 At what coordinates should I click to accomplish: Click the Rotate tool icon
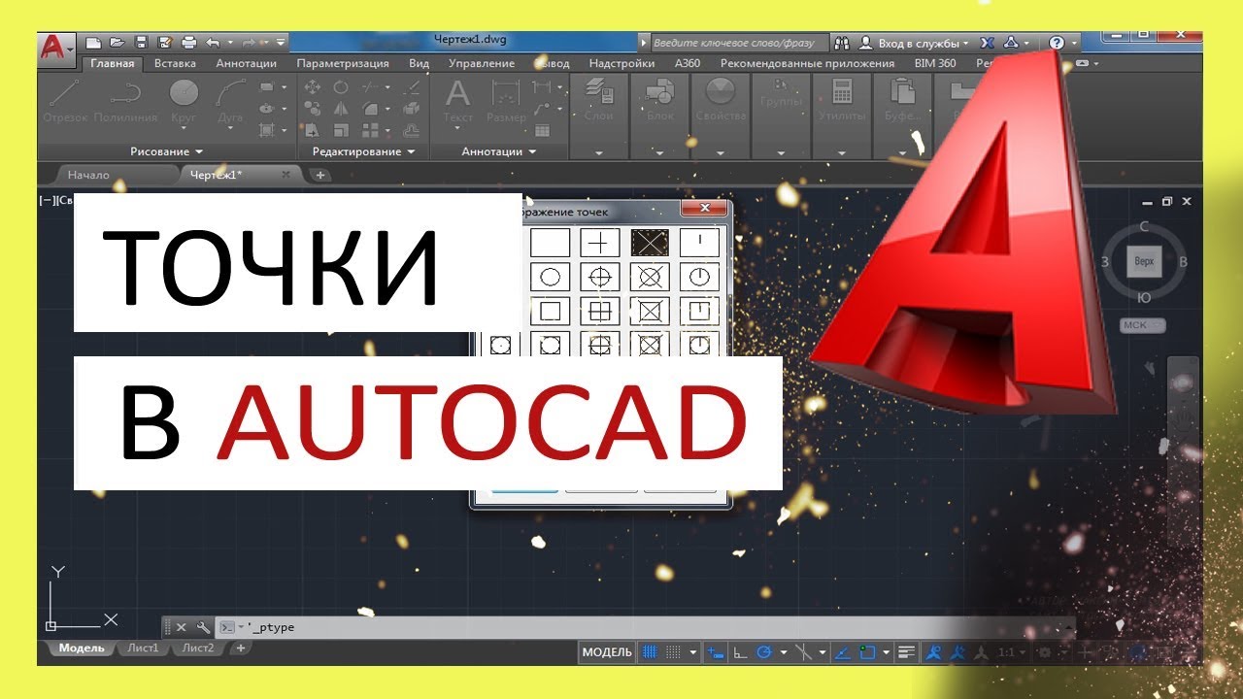coord(341,86)
